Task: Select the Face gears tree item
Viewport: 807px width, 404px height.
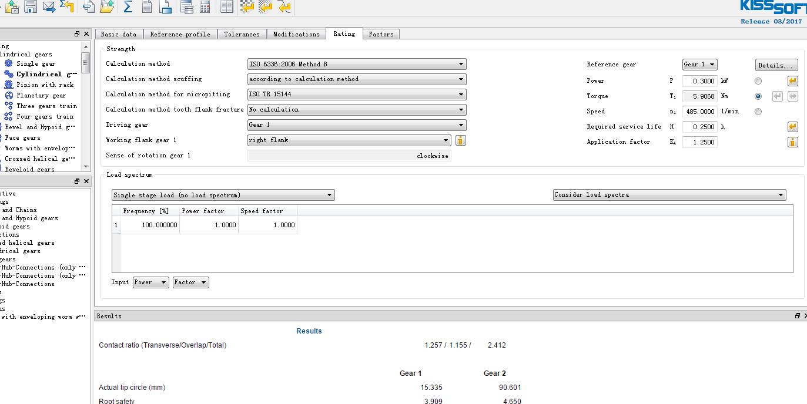Action: pos(23,137)
